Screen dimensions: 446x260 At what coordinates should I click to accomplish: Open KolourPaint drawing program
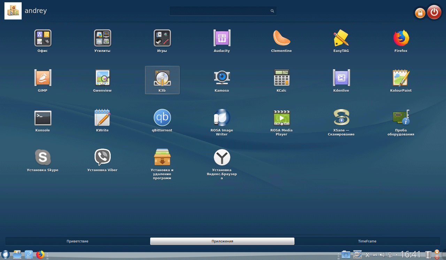pos(401,78)
